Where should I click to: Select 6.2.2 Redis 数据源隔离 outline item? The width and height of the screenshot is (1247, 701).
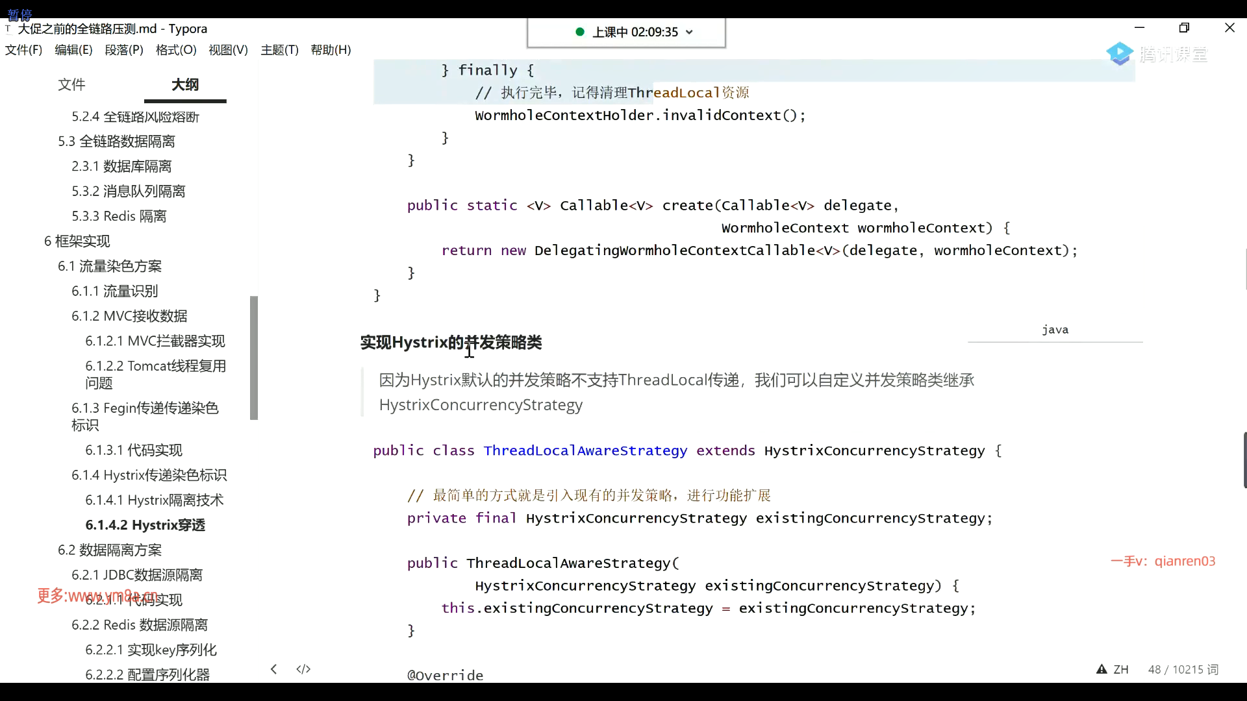click(139, 625)
